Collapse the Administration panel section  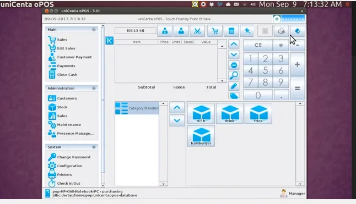coord(94,89)
